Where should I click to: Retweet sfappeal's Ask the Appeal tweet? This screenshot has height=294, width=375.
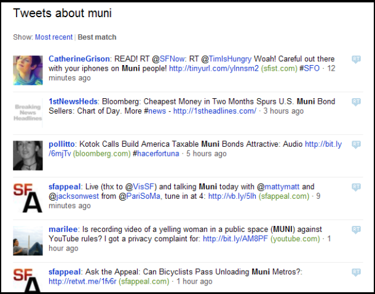point(356,272)
